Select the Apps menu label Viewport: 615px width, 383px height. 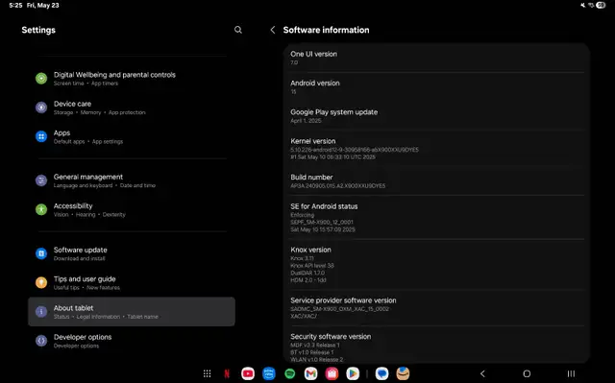tap(61, 132)
